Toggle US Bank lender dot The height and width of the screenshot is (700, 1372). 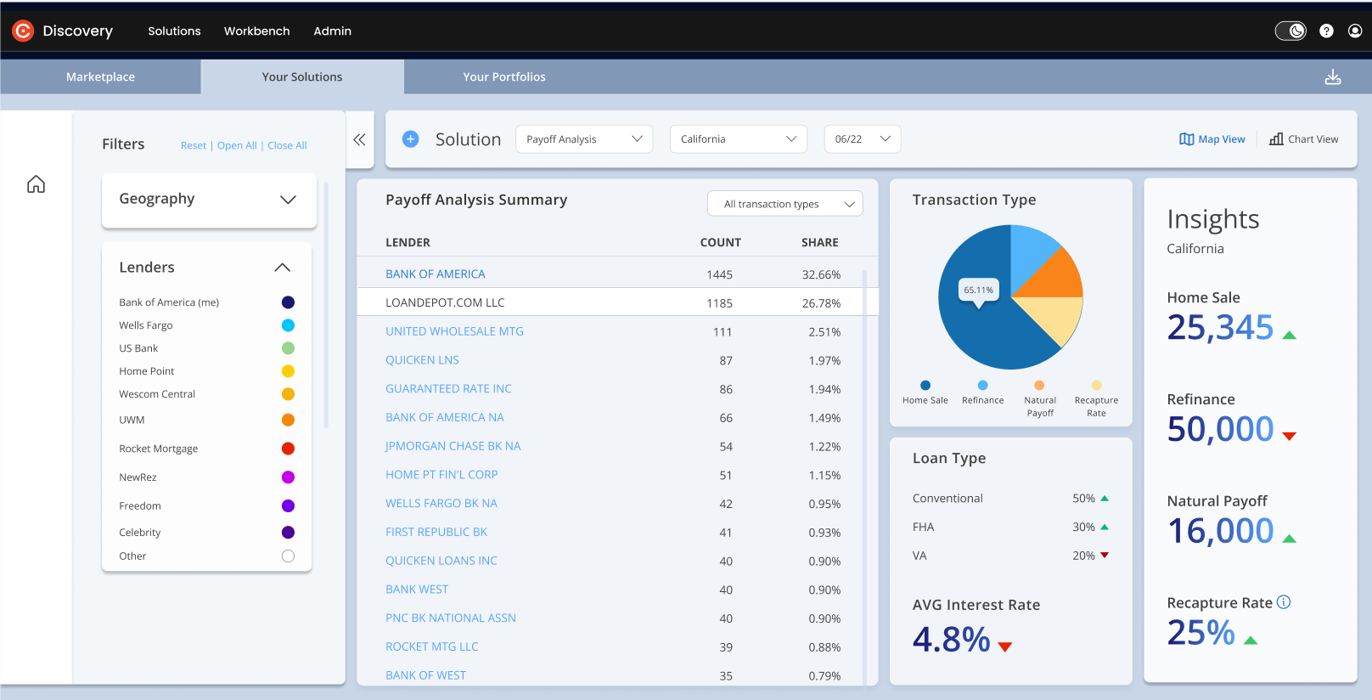pos(288,348)
